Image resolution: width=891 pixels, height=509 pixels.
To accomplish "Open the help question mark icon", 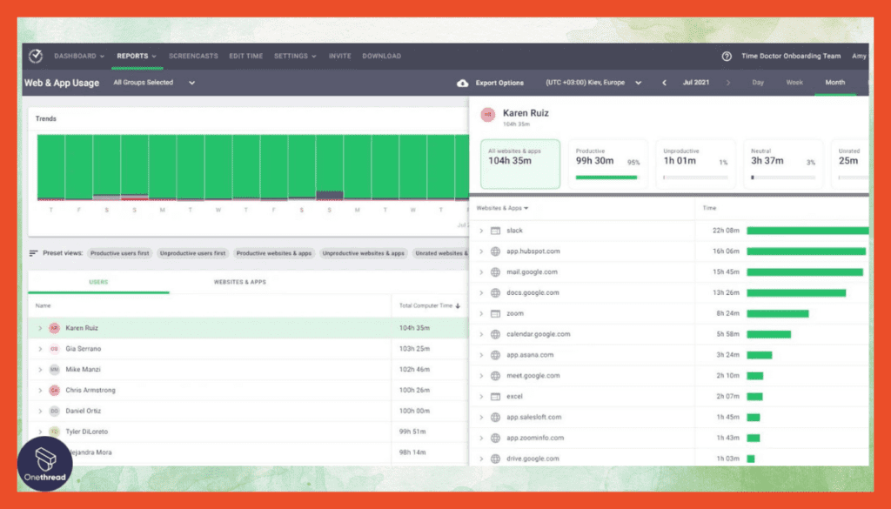I will pyautogui.click(x=727, y=57).
